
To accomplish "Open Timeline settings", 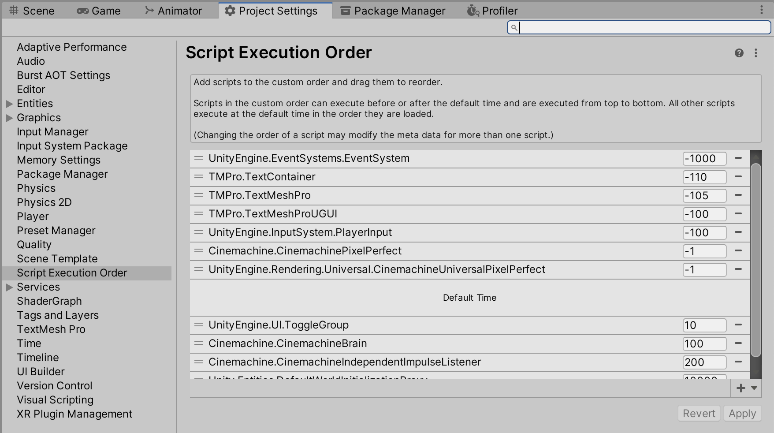I will point(38,358).
